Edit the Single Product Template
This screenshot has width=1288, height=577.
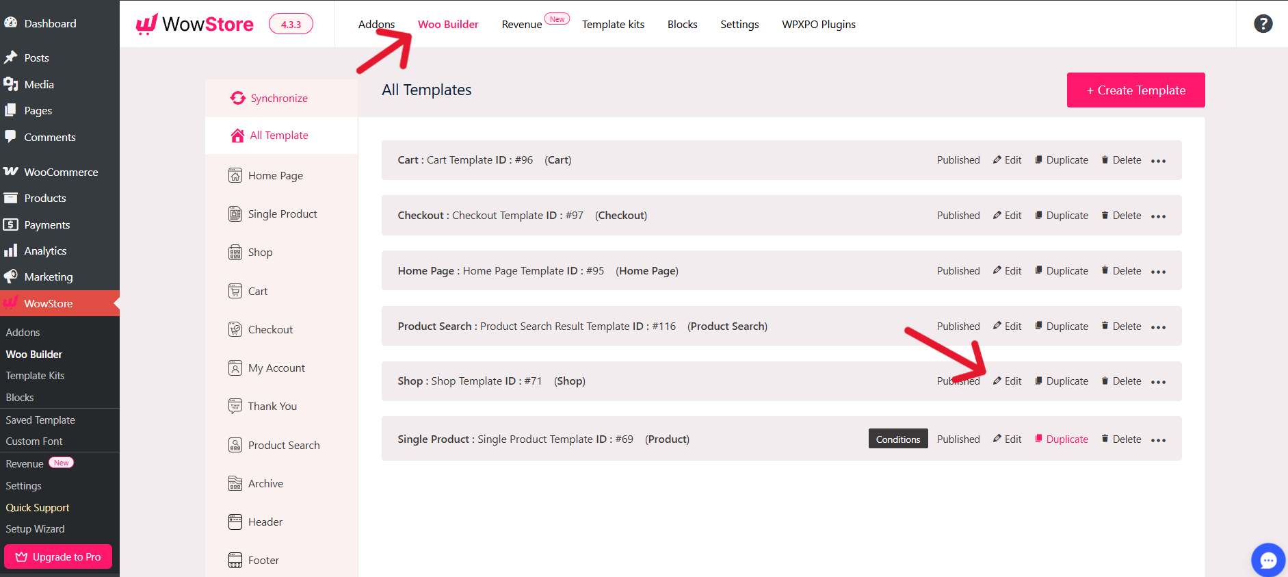tap(1007, 439)
